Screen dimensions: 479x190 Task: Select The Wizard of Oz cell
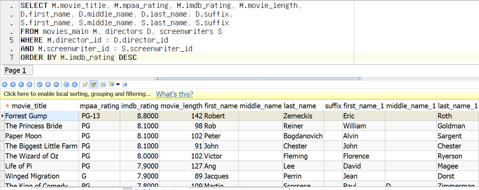(x=41, y=156)
